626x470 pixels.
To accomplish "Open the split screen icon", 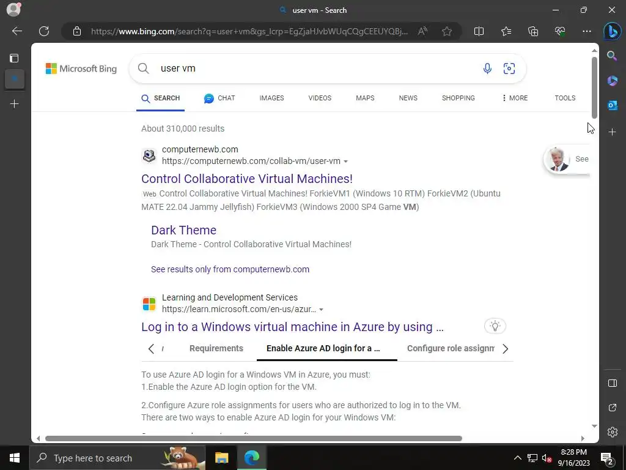I will pos(479,31).
